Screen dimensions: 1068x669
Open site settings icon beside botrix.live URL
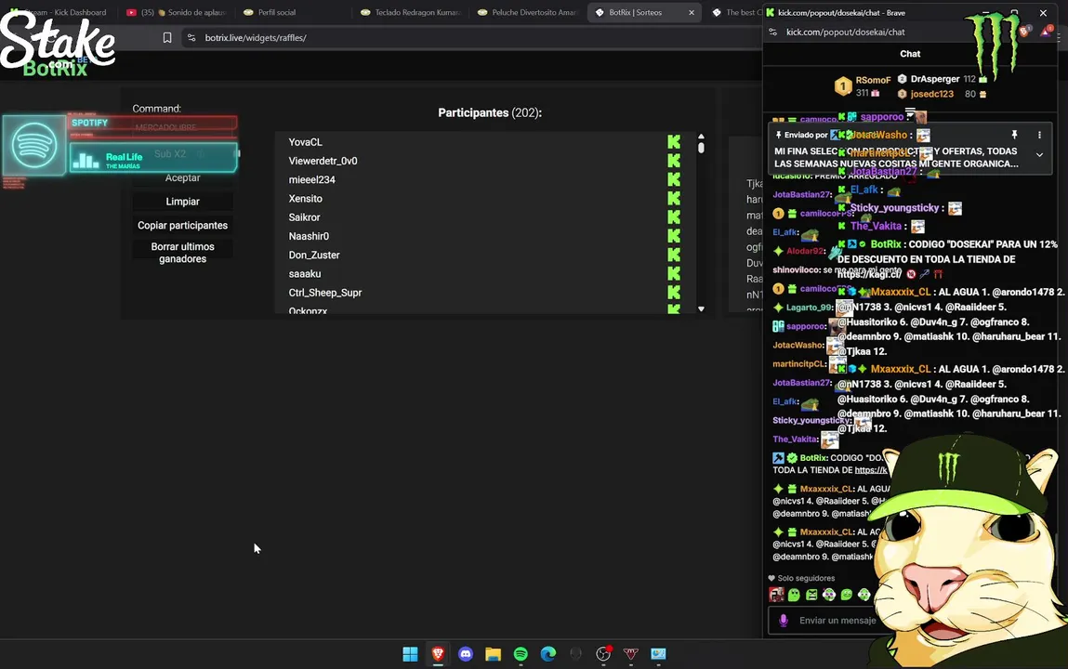191,37
